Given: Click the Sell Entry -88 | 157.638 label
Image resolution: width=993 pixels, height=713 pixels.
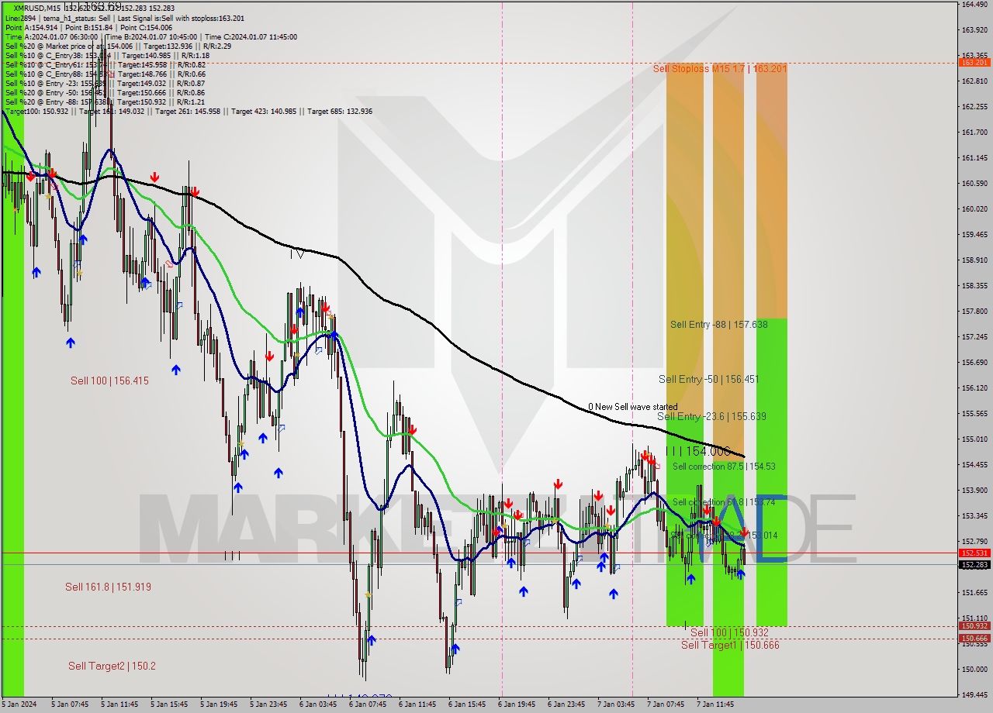Looking at the screenshot, I should tap(719, 325).
